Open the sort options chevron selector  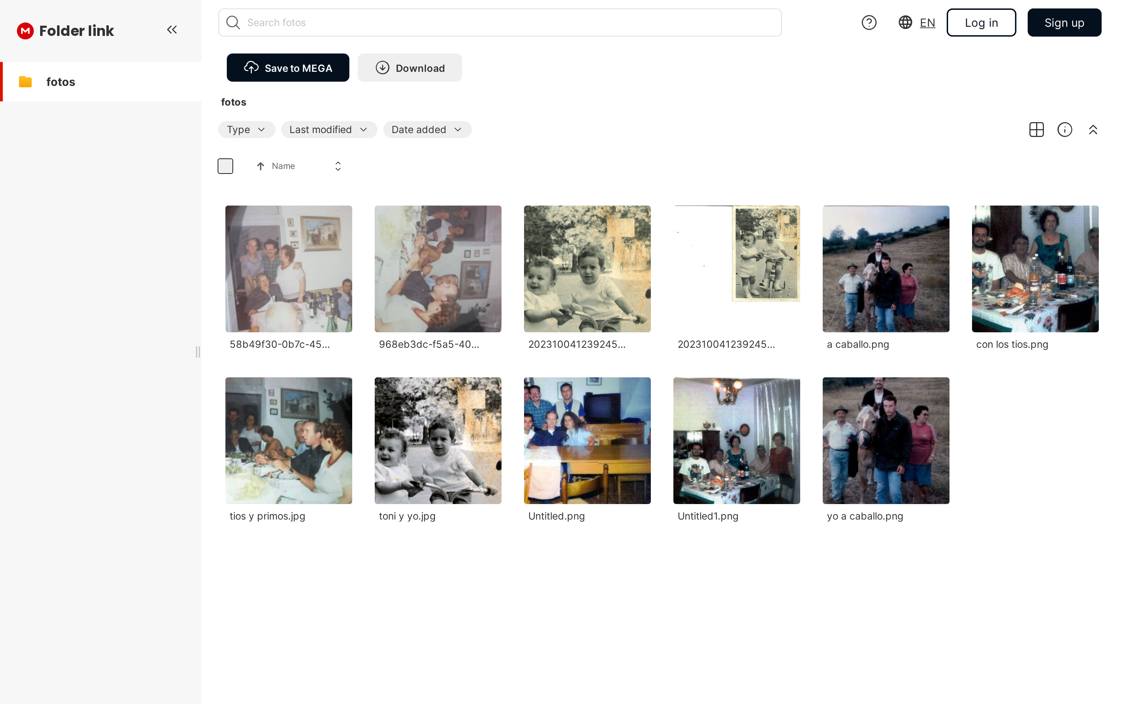(338, 166)
